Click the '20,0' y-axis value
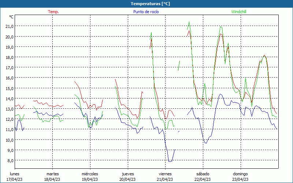 tap(10, 37)
